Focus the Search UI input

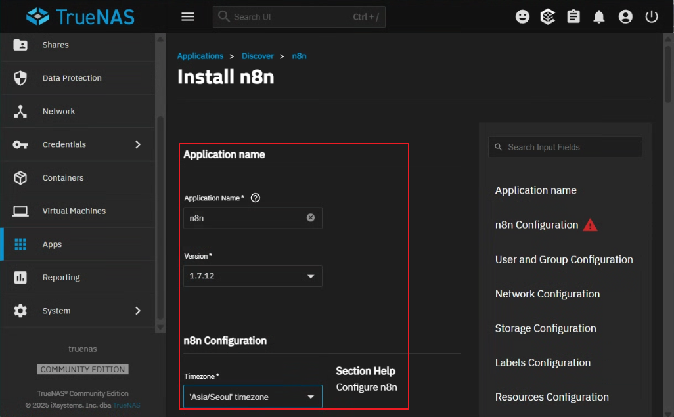coord(299,17)
